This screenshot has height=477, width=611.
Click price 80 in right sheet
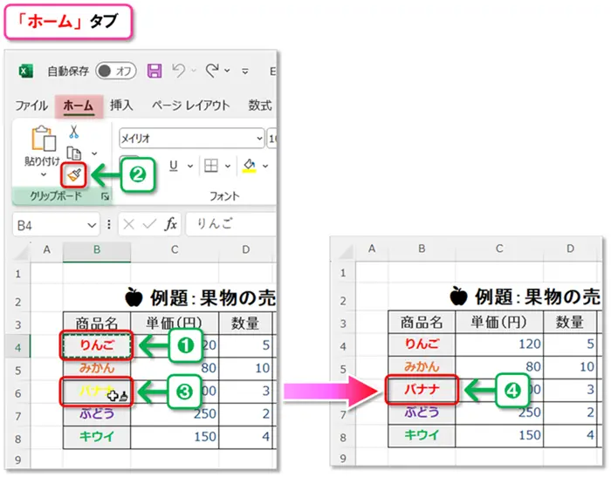coord(499,367)
